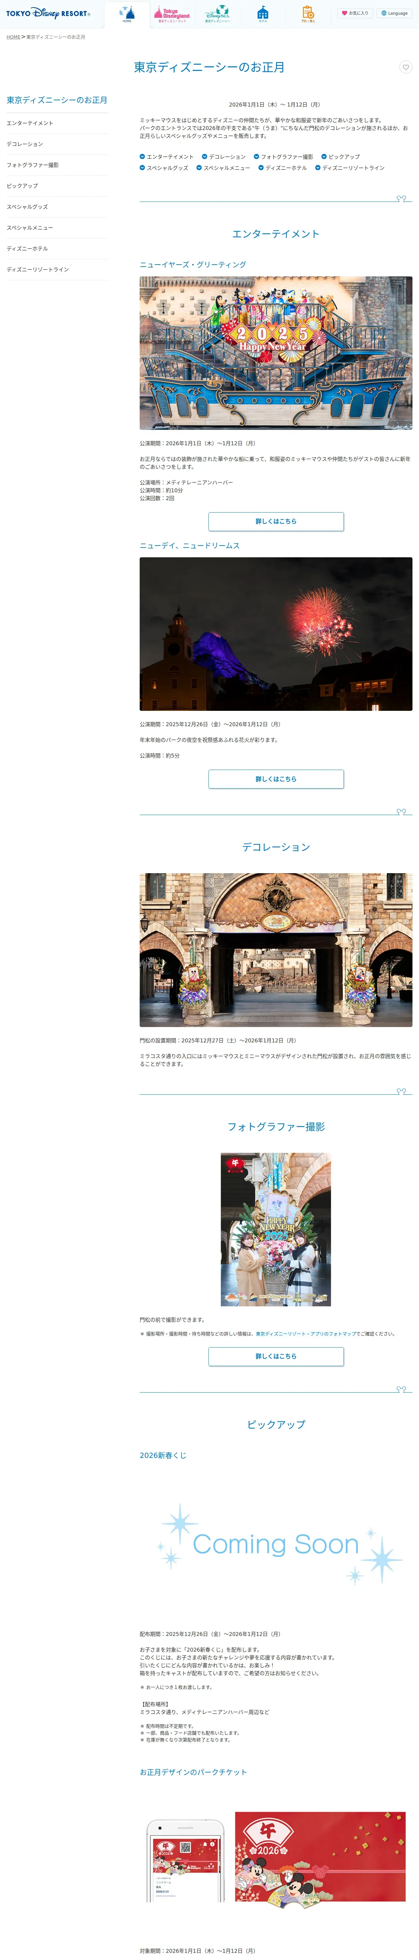
Task: Click heading 2026新春くじ
Action: 163,1456
